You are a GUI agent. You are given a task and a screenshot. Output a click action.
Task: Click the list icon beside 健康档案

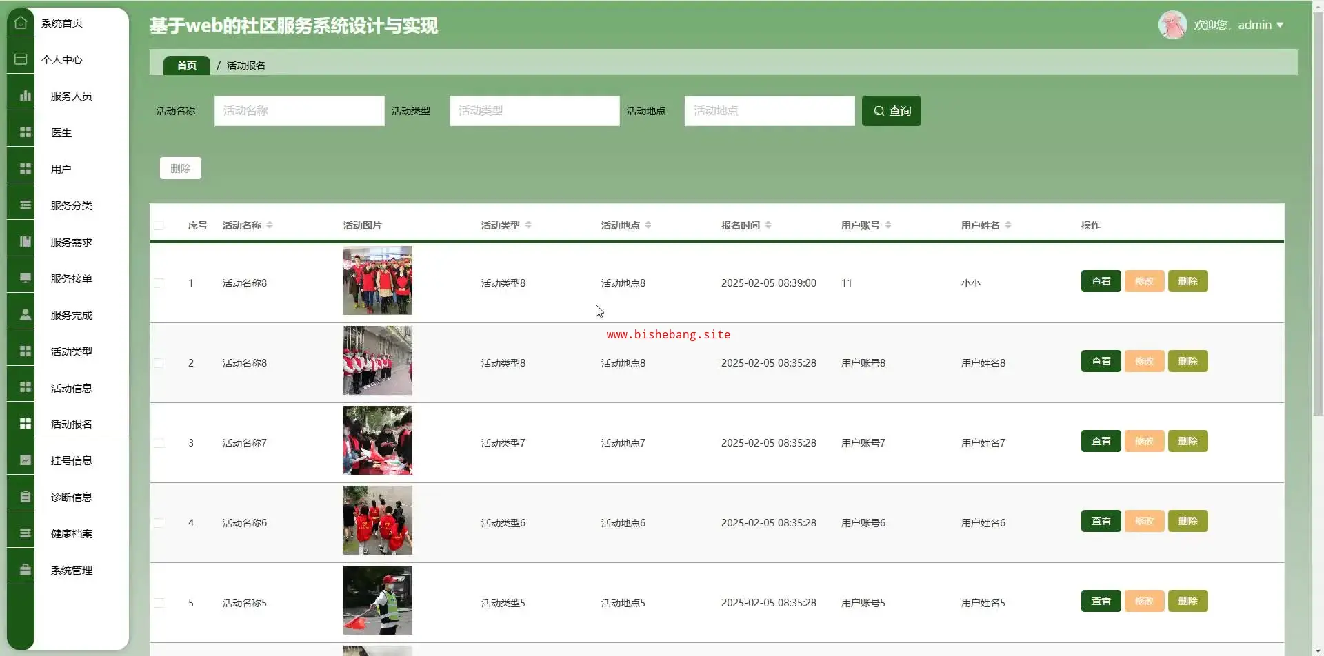click(x=26, y=533)
